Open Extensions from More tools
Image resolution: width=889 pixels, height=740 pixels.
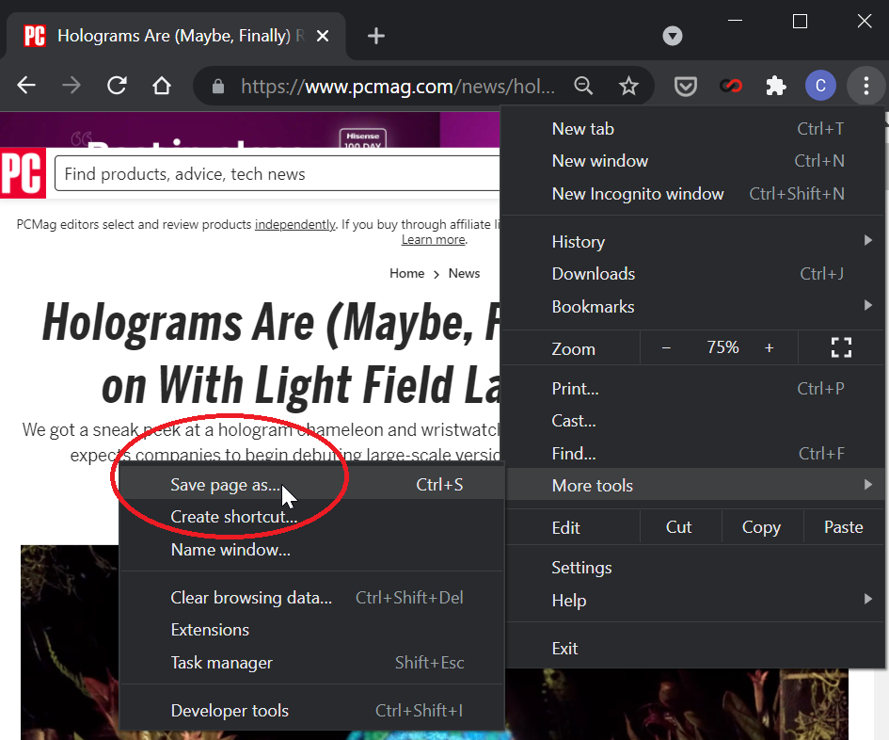click(x=312, y=629)
